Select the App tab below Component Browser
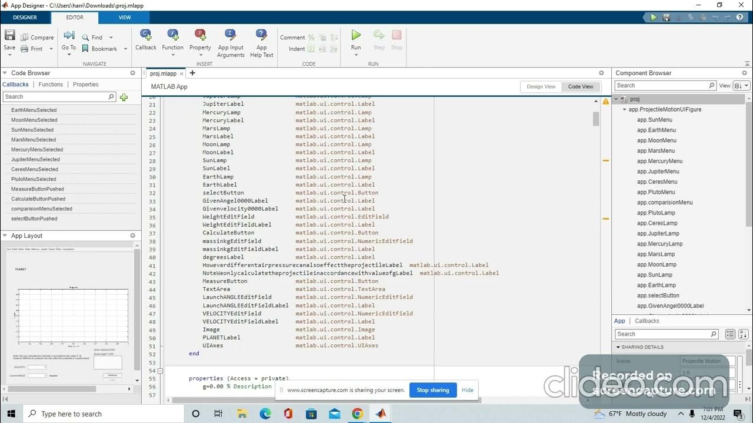Viewport: 753px width, 423px height. (x=619, y=321)
